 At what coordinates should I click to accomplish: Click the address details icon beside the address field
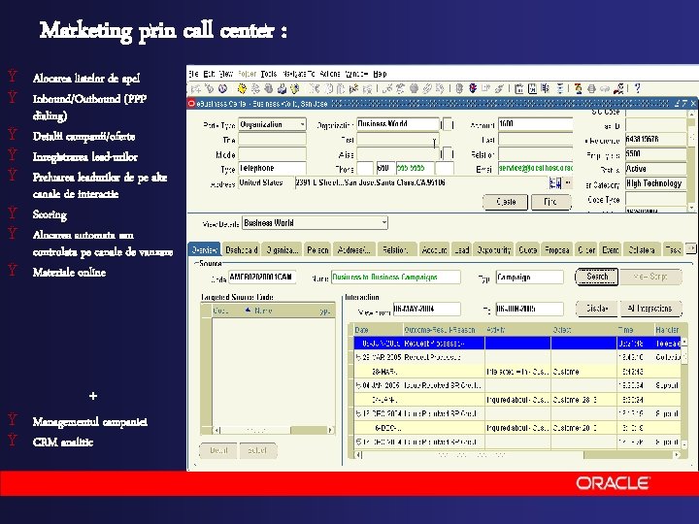tap(555, 182)
